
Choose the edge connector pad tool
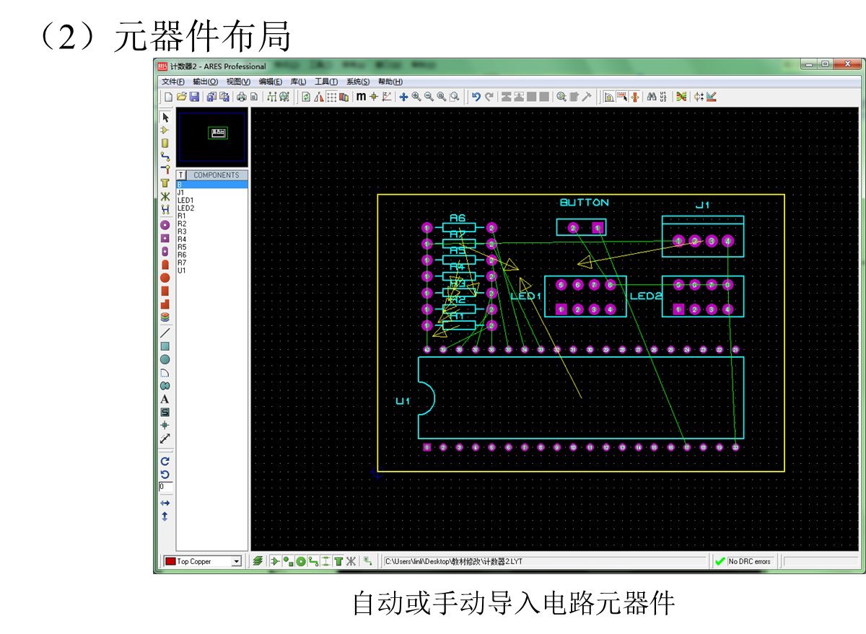tap(165, 264)
